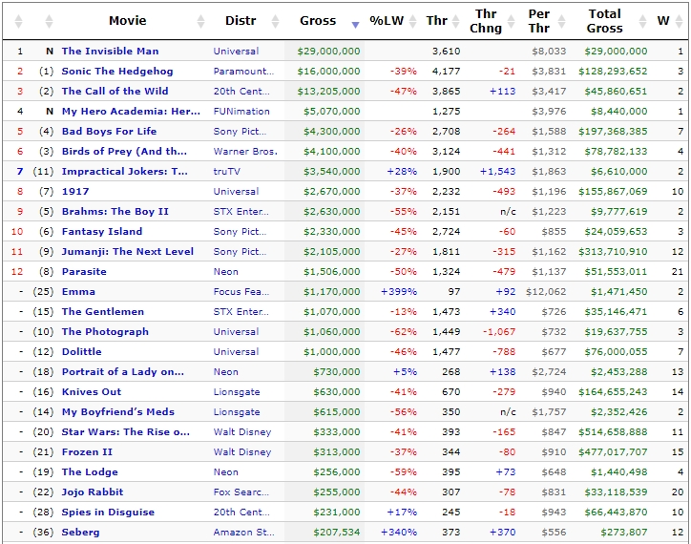Open My Hero Academia movie link
Screen dimensions: 691x544
(131, 112)
